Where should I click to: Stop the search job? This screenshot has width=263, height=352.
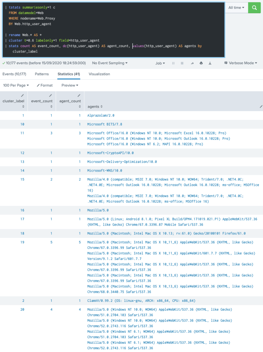[182, 63]
